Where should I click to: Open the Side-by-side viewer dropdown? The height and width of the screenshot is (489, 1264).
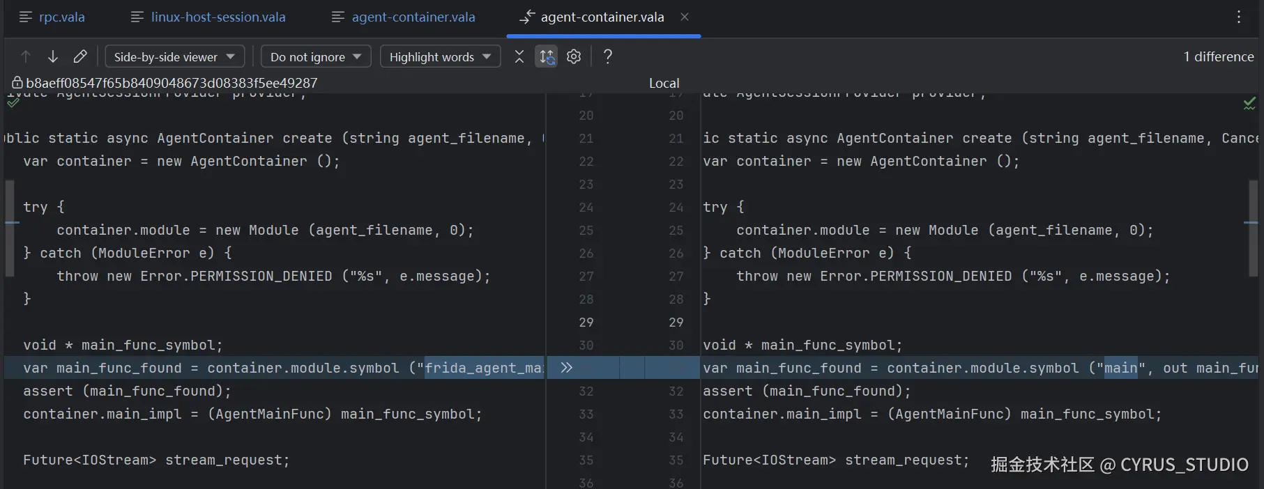tap(174, 56)
